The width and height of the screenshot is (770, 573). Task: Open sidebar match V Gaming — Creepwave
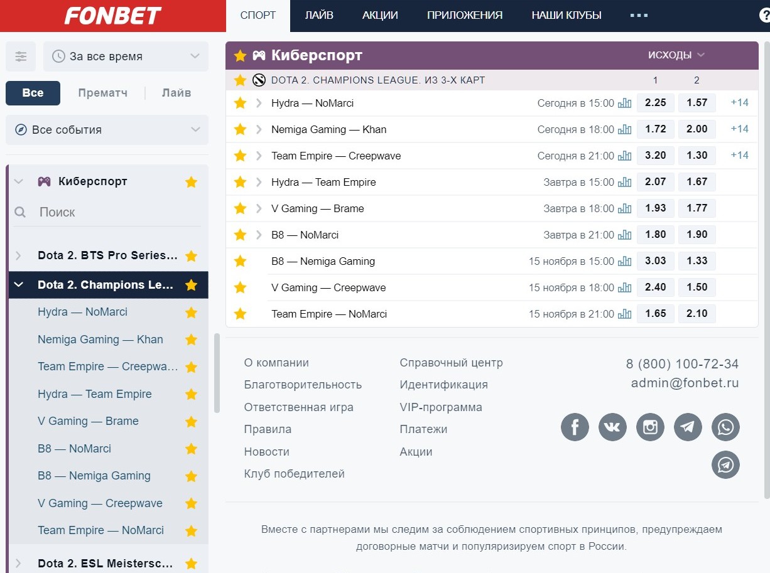click(x=100, y=503)
